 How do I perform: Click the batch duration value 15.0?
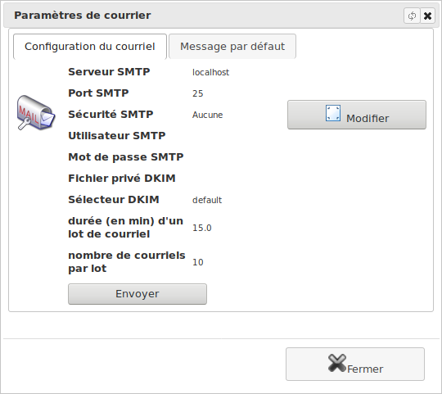click(x=202, y=228)
